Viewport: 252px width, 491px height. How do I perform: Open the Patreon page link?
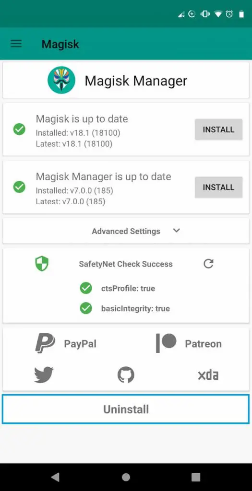point(189,343)
